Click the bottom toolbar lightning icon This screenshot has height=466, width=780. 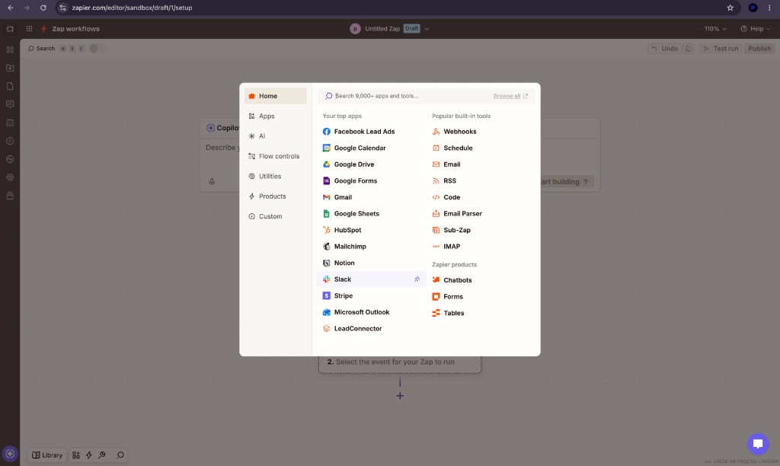click(89, 455)
